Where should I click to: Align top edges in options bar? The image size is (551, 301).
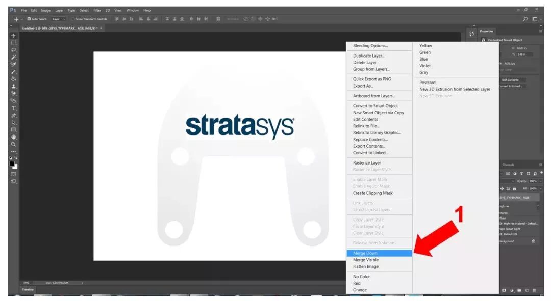[117, 19]
